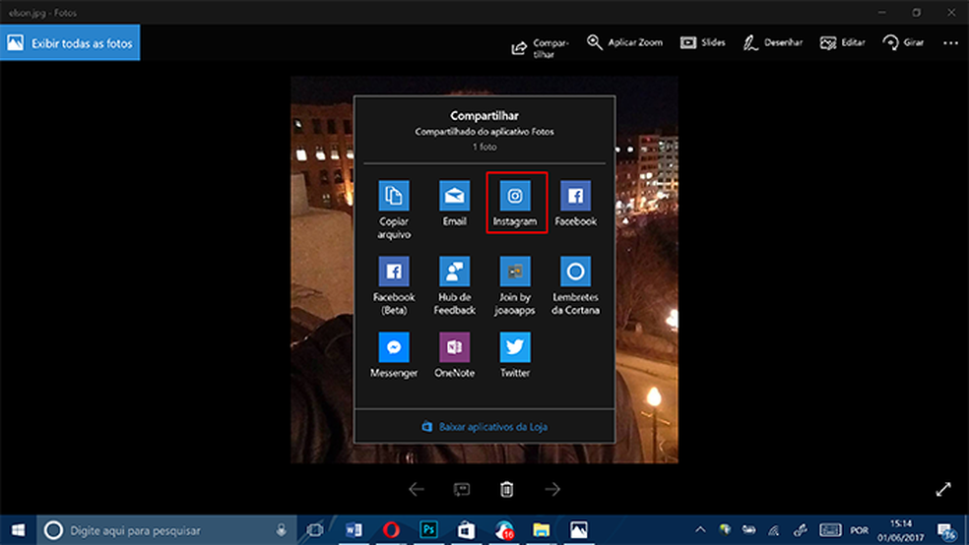Delete the photo with trash icon
Viewport: 969px width, 545px height.
[x=507, y=490]
